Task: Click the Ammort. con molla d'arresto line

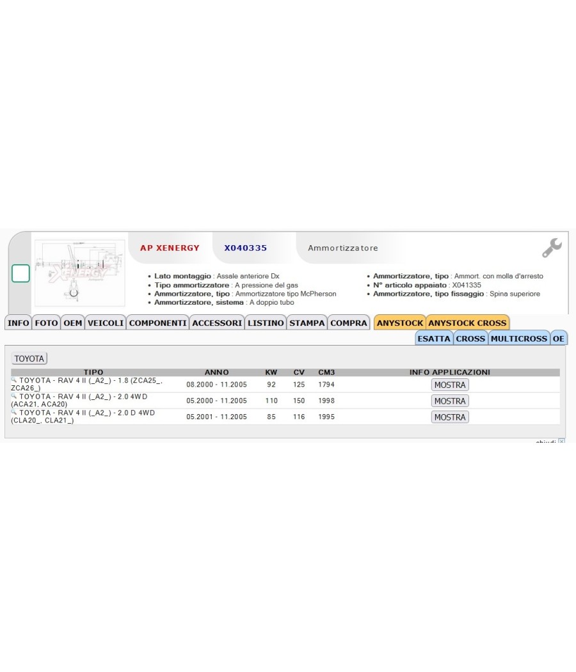Action: [458, 276]
